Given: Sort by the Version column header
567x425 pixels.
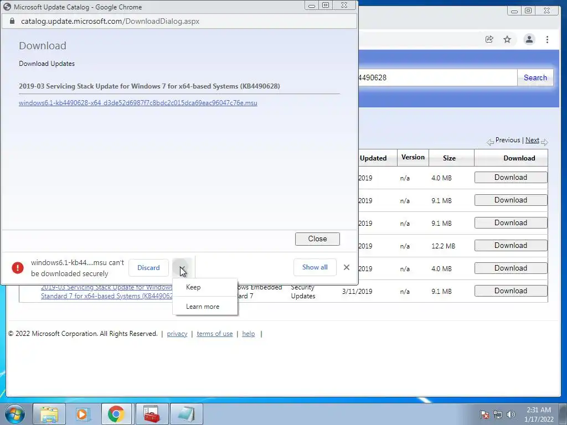Looking at the screenshot, I should (413, 157).
